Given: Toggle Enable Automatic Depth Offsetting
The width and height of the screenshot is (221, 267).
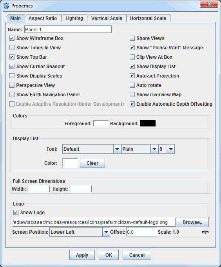Looking at the screenshot, I should tap(132, 104).
